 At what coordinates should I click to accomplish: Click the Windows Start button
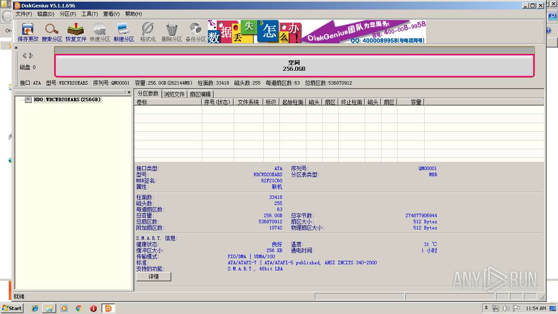[x=12, y=308]
